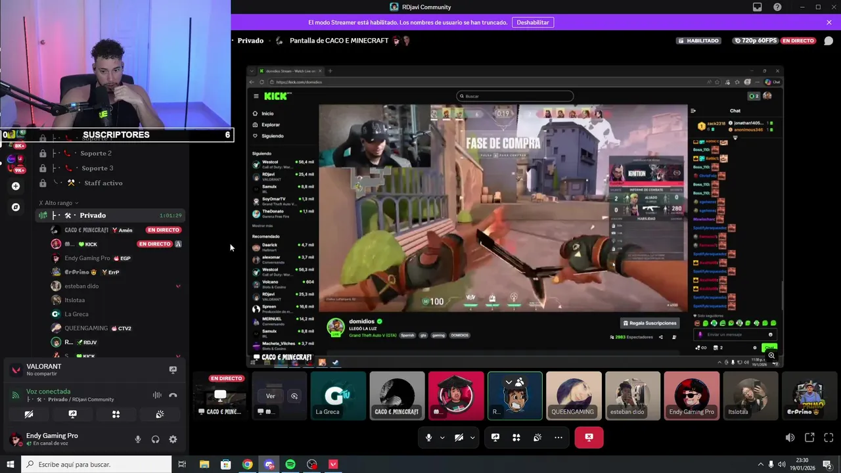
Task: Open soundboard from the call controls bar
Action: (x=537, y=438)
